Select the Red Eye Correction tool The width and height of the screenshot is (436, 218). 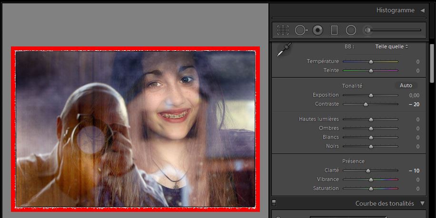coord(317,30)
